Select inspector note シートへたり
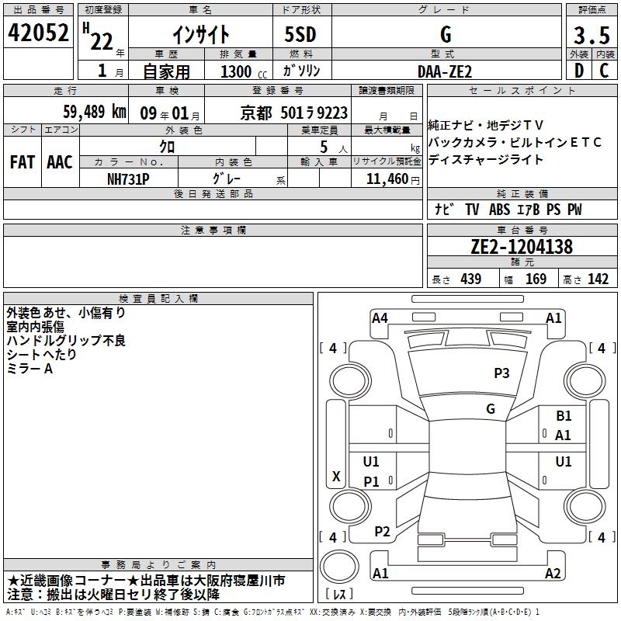 pyautogui.click(x=41, y=355)
